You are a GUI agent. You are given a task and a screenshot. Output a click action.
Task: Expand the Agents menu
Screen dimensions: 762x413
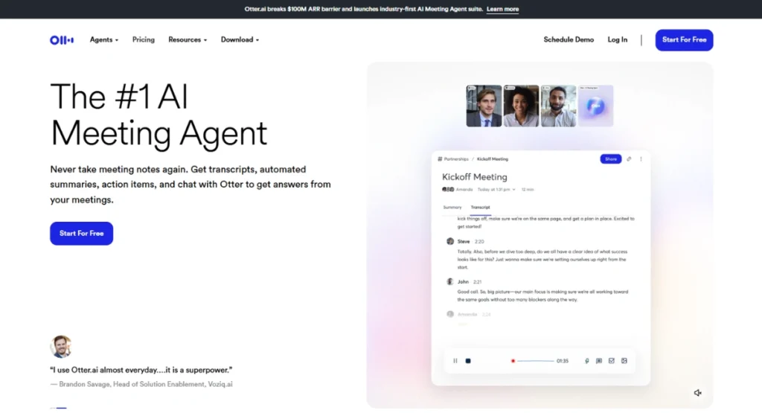(104, 40)
